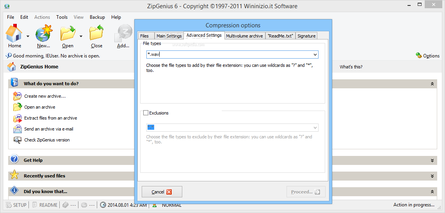This screenshot has height=213, width=445.
Task: Click the Proceed button
Action: (306, 192)
